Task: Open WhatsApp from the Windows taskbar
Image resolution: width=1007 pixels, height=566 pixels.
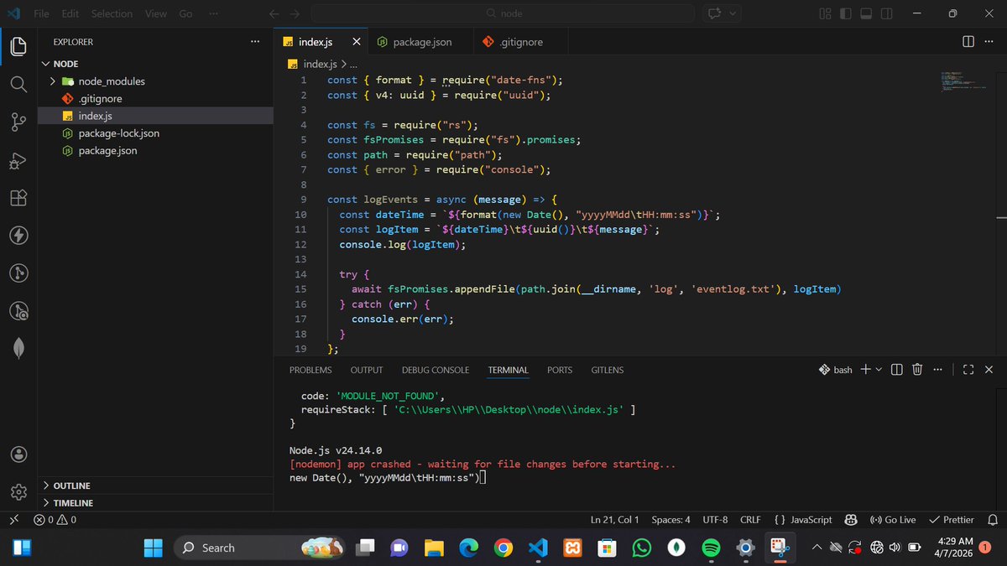Action: point(641,548)
